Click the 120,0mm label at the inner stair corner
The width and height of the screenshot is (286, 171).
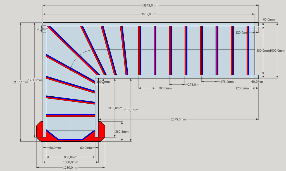pyautogui.click(x=103, y=82)
